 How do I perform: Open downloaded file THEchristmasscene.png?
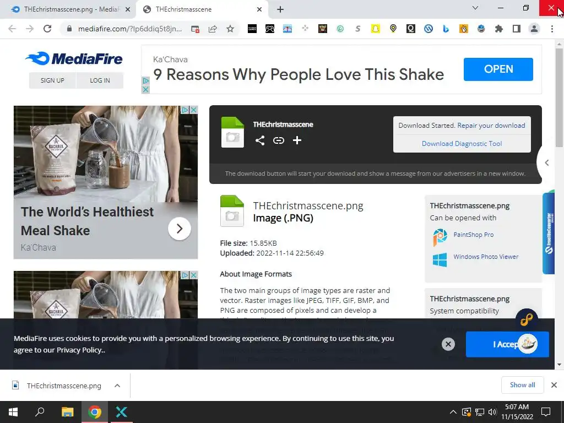click(64, 386)
